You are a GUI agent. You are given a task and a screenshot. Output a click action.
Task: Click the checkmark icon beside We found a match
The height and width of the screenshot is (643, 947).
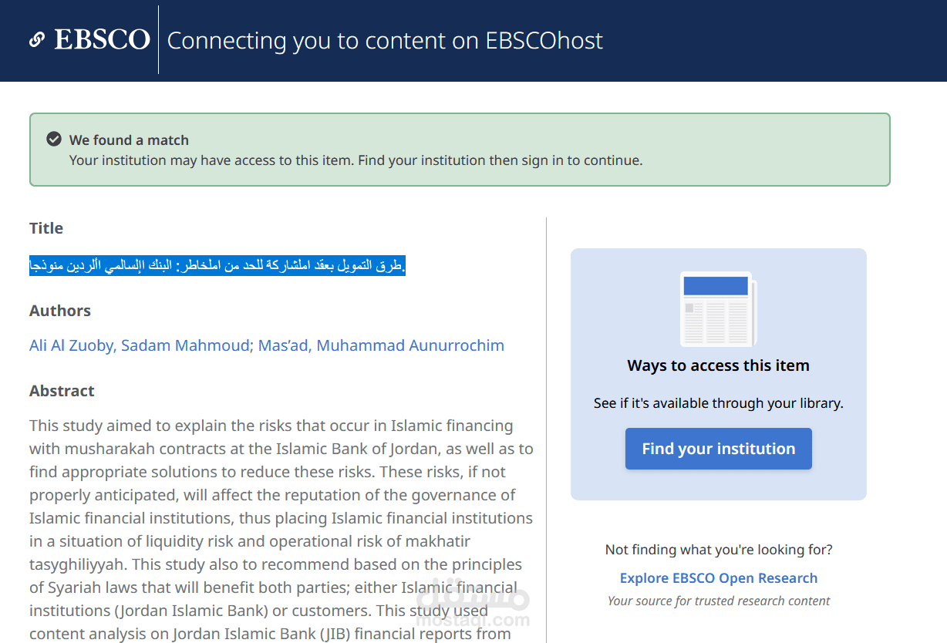pos(54,140)
